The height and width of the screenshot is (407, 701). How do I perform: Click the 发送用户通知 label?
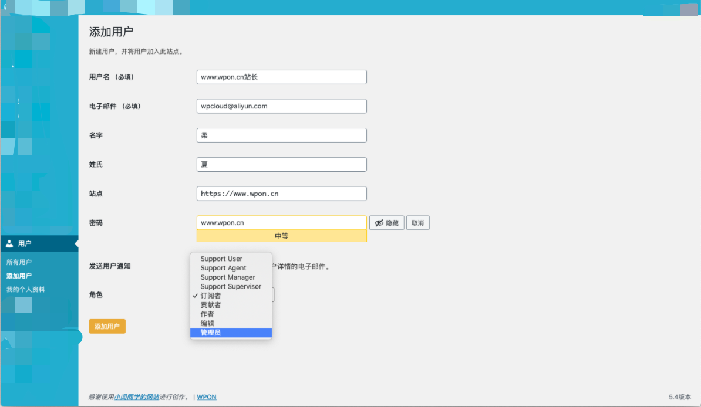pyautogui.click(x=110, y=266)
